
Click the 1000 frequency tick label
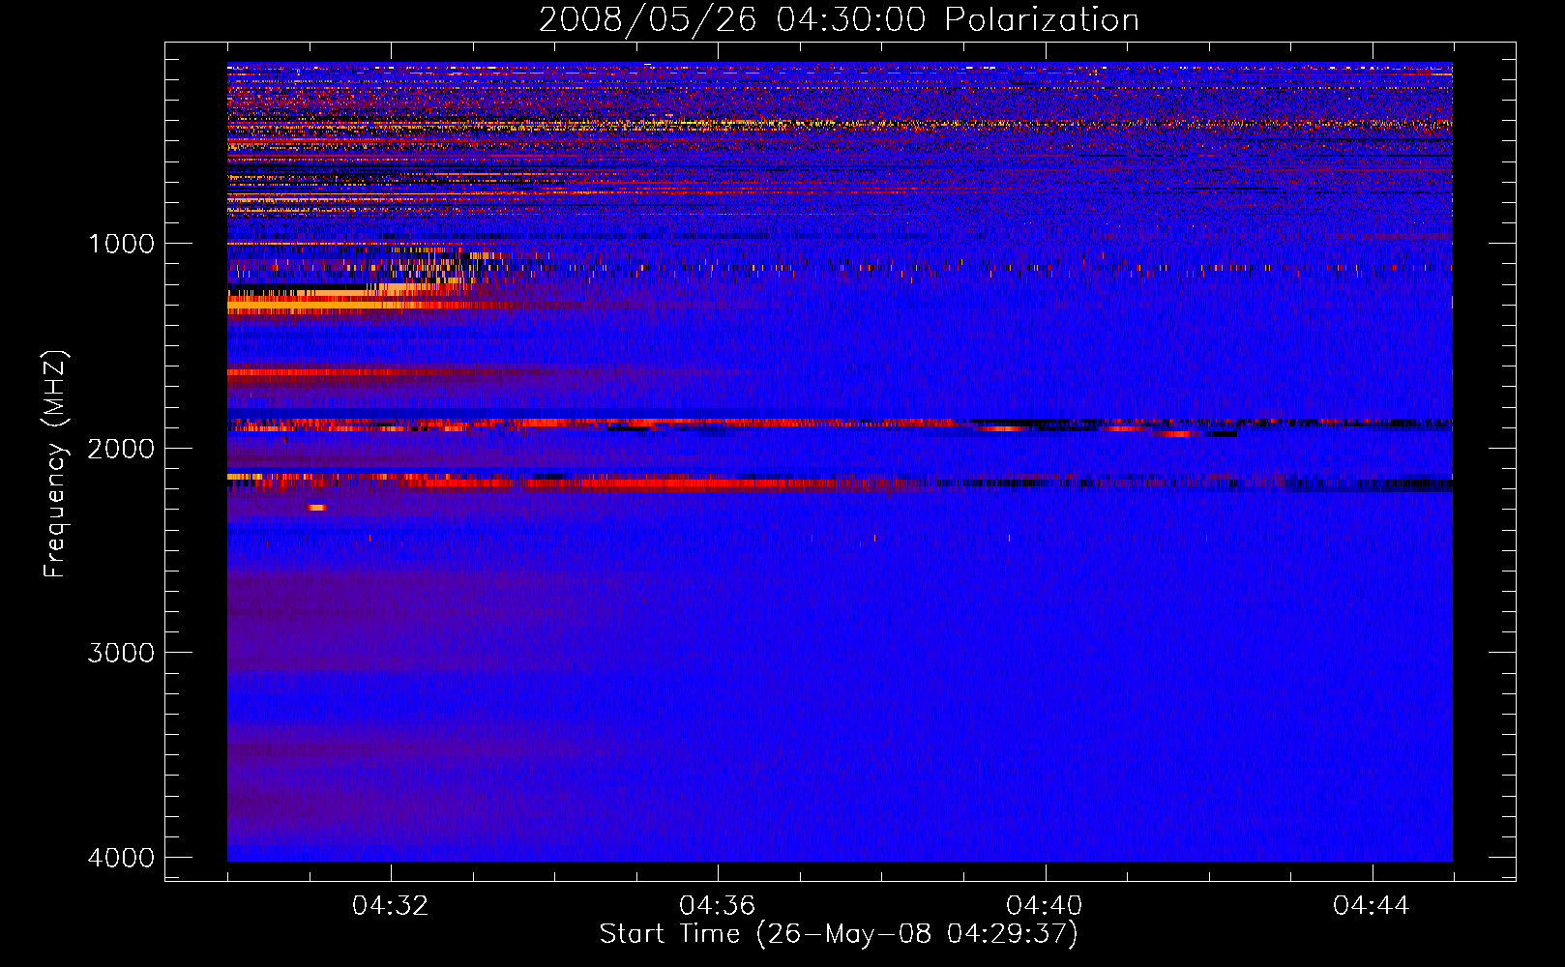coord(122,244)
